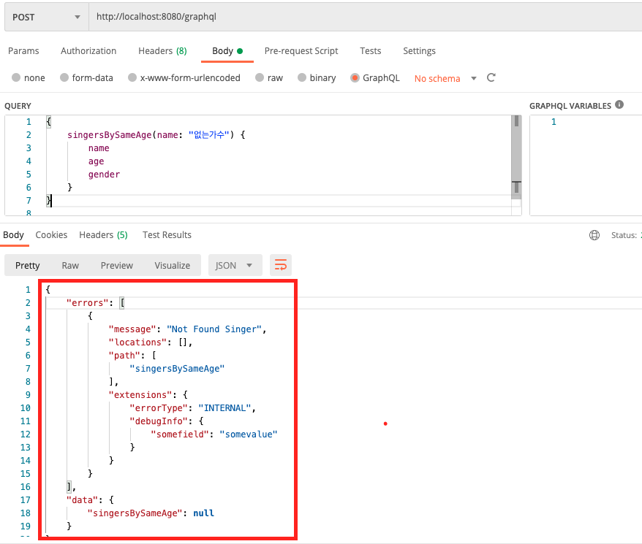Click the query editor scrollbar
Image resolution: width=642 pixels, height=544 pixels.
pyautogui.click(x=516, y=156)
